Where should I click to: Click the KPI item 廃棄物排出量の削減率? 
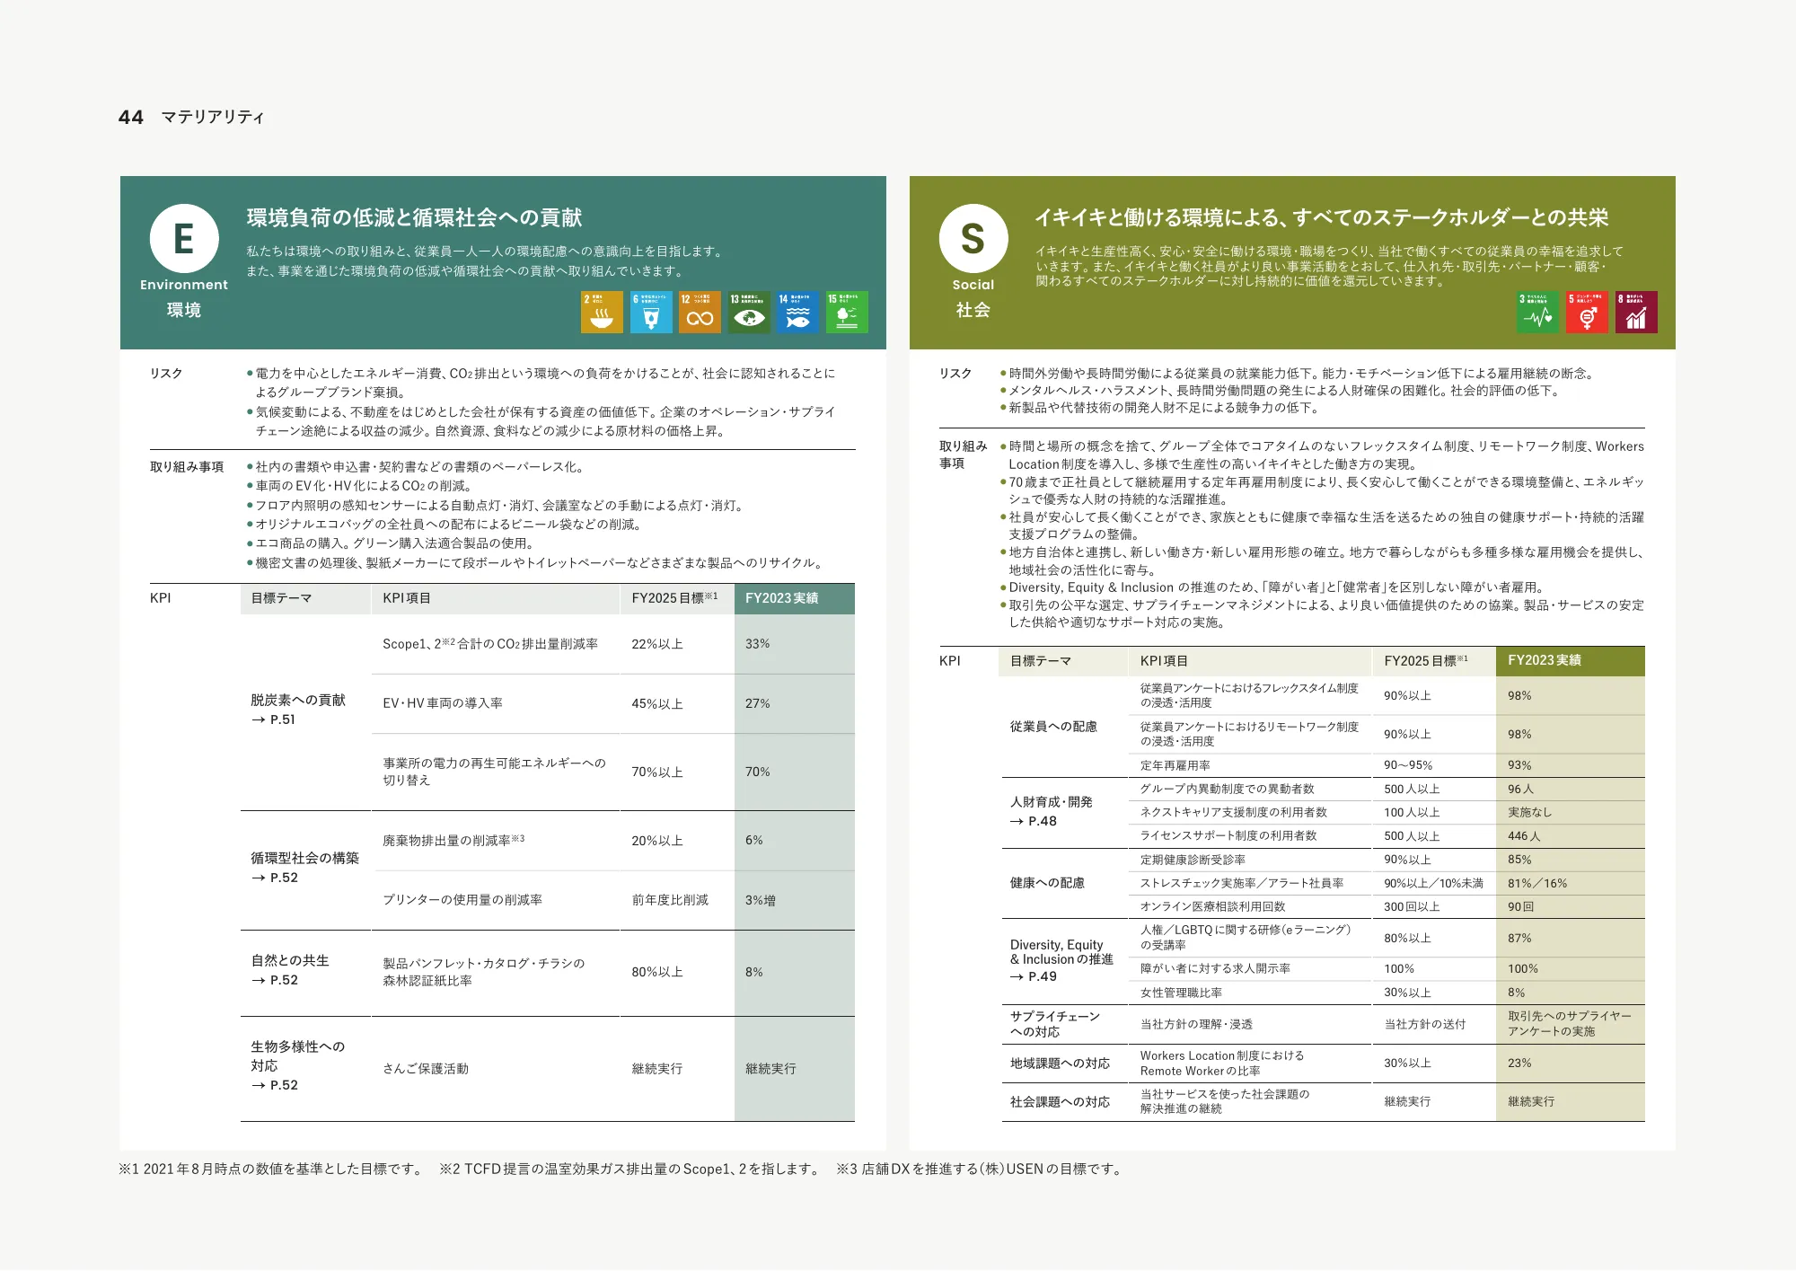coord(453,840)
